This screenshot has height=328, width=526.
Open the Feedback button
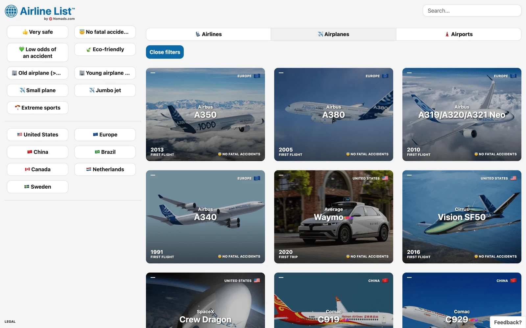point(508,322)
